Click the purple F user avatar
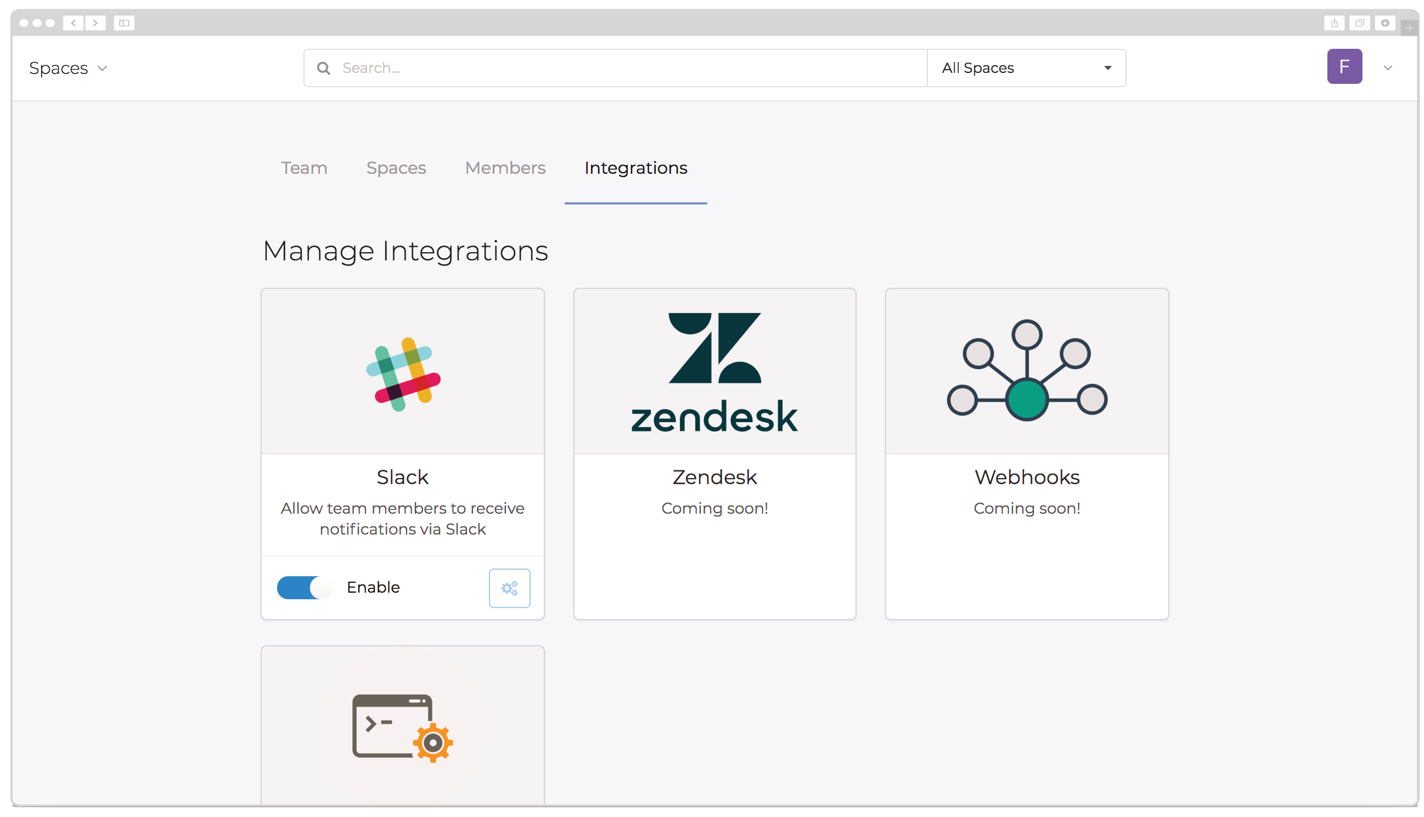The image size is (1424, 817). [1344, 67]
